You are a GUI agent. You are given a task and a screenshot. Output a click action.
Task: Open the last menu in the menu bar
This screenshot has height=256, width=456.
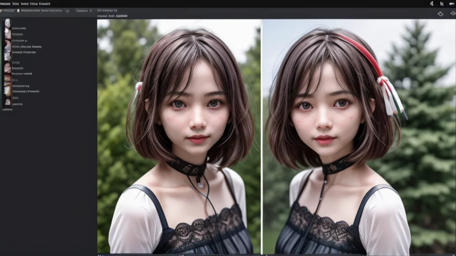(x=44, y=4)
